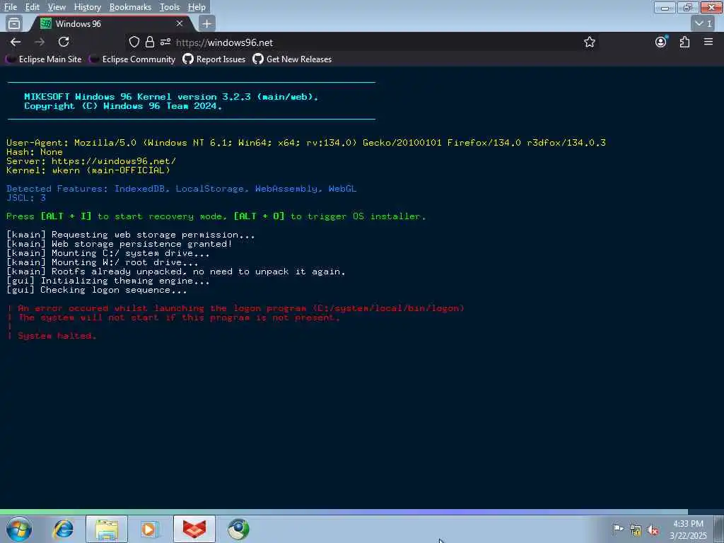The width and height of the screenshot is (724, 543).
Task: Open the Firefox account menu
Action: point(661,42)
